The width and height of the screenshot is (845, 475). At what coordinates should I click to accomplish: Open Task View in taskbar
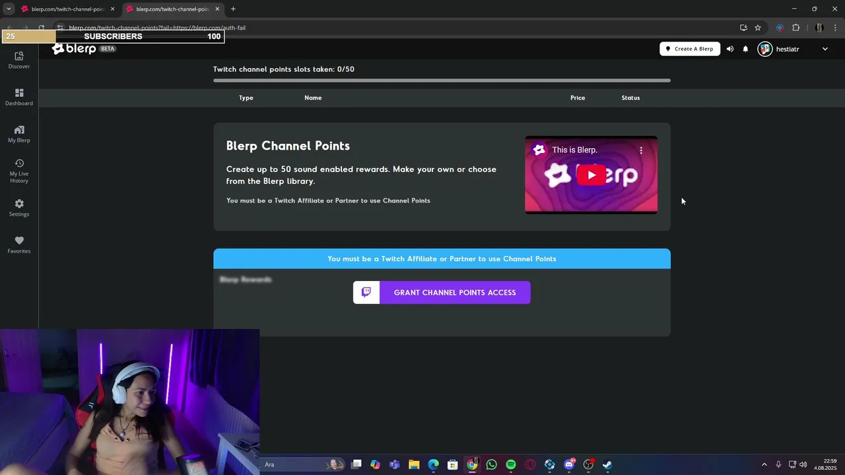(x=356, y=464)
